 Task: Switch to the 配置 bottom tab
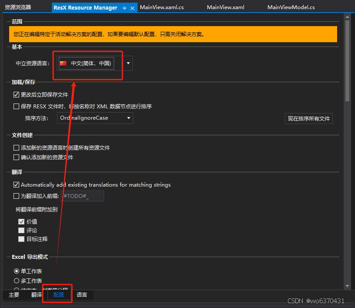(x=59, y=295)
